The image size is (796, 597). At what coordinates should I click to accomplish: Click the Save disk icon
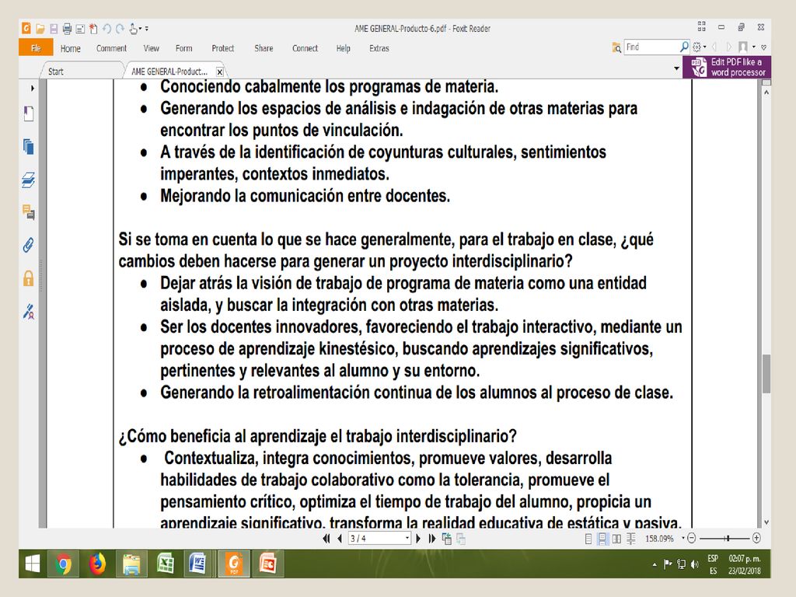pos(54,29)
